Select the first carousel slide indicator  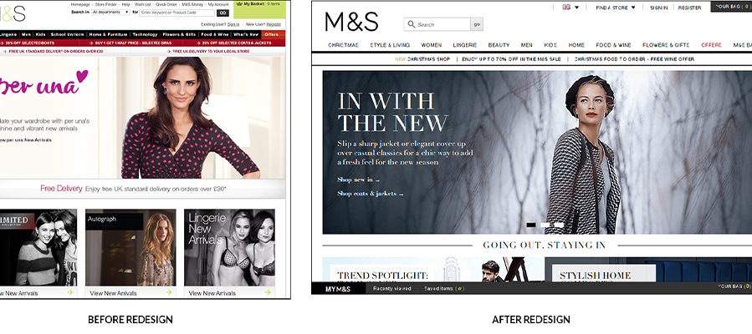click(x=531, y=225)
